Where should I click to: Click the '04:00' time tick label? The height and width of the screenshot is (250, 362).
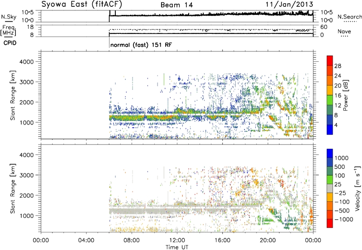[x=86, y=241]
